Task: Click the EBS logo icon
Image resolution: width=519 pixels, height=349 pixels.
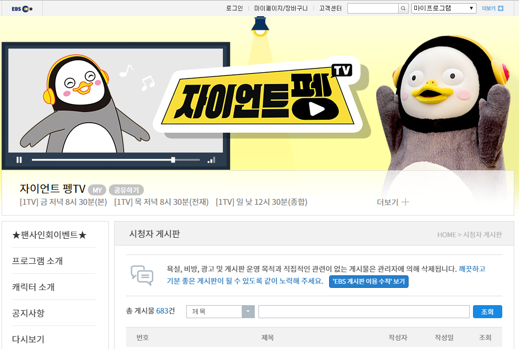Action: point(22,9)
